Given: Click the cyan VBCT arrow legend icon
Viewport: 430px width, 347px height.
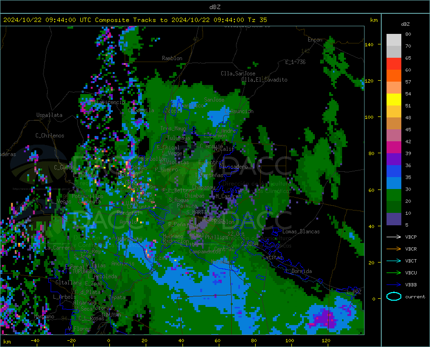Looking at the screenshot, I should point(394,261).
